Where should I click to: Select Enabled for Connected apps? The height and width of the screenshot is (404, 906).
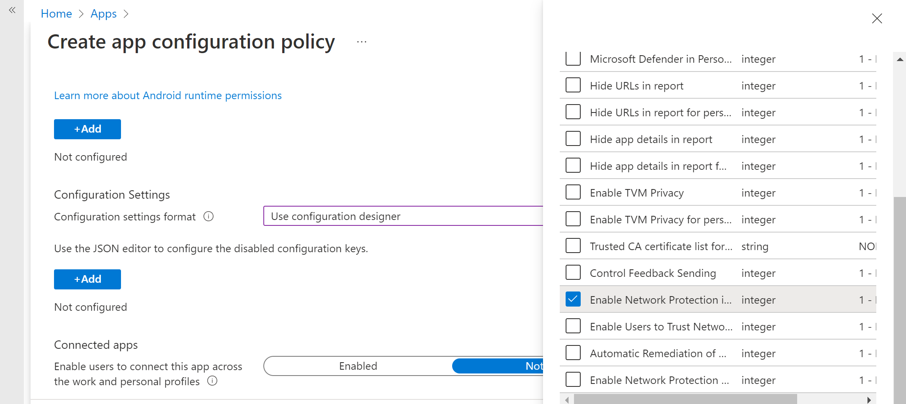coord(358,366)
